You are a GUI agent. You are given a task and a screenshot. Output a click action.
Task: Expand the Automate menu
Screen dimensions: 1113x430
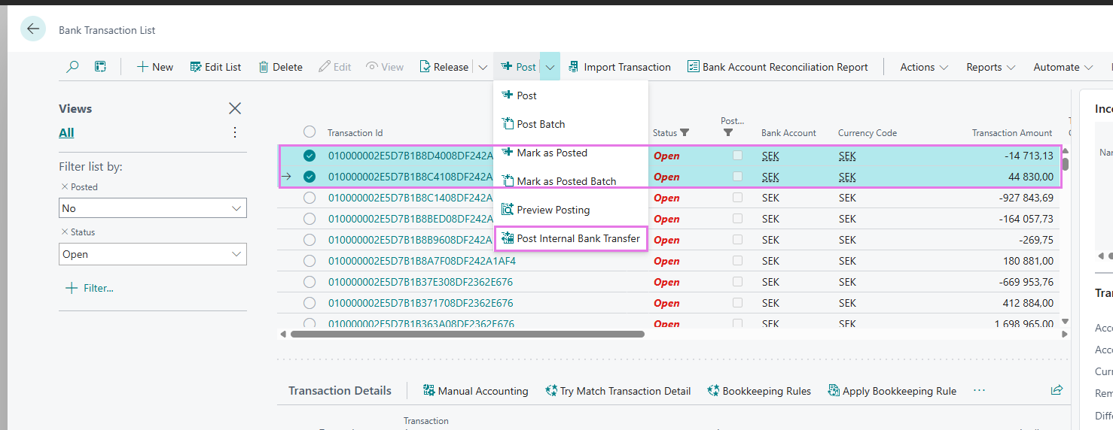[1063, 67]
